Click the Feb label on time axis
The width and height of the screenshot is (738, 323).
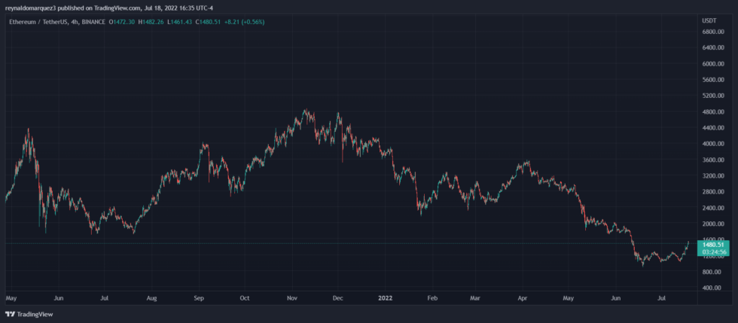point(432,297)
